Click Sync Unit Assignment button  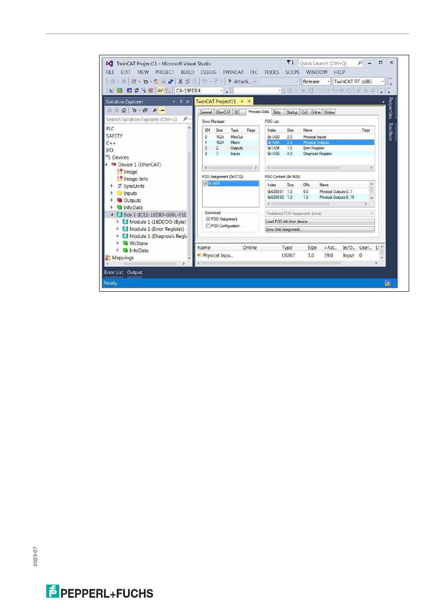(x=320, y=229)
